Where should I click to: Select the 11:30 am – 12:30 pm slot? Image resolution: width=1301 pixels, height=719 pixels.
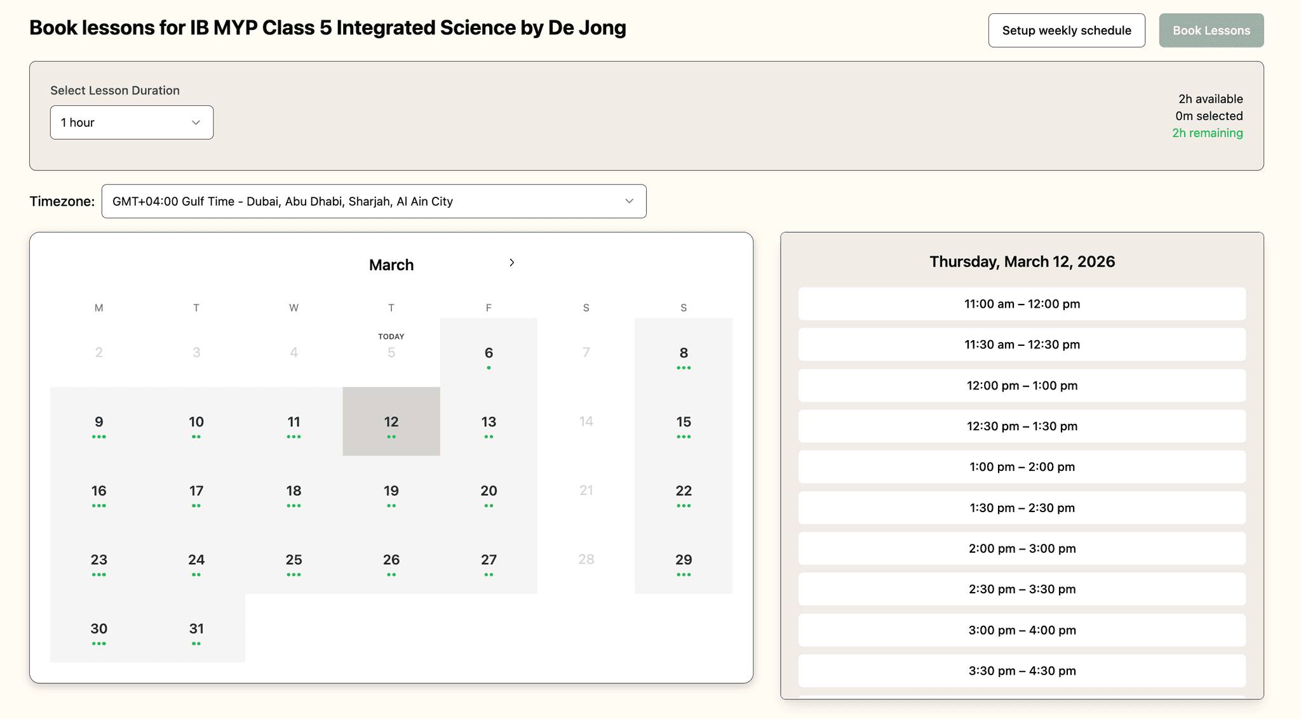pos(1021,345)
